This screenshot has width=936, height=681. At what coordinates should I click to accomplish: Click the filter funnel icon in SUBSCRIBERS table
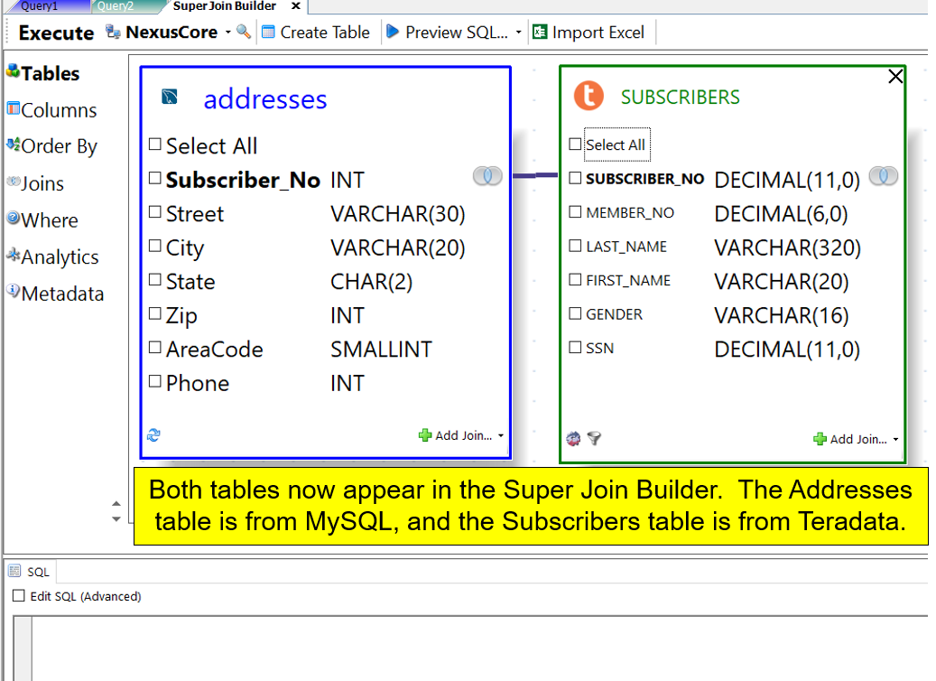[x=594, y=439]
